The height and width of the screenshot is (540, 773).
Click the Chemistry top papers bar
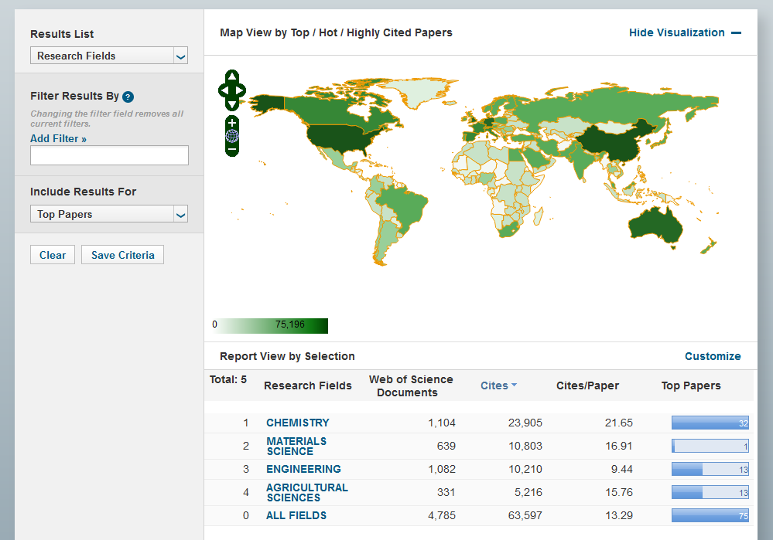tap(710, 423)
